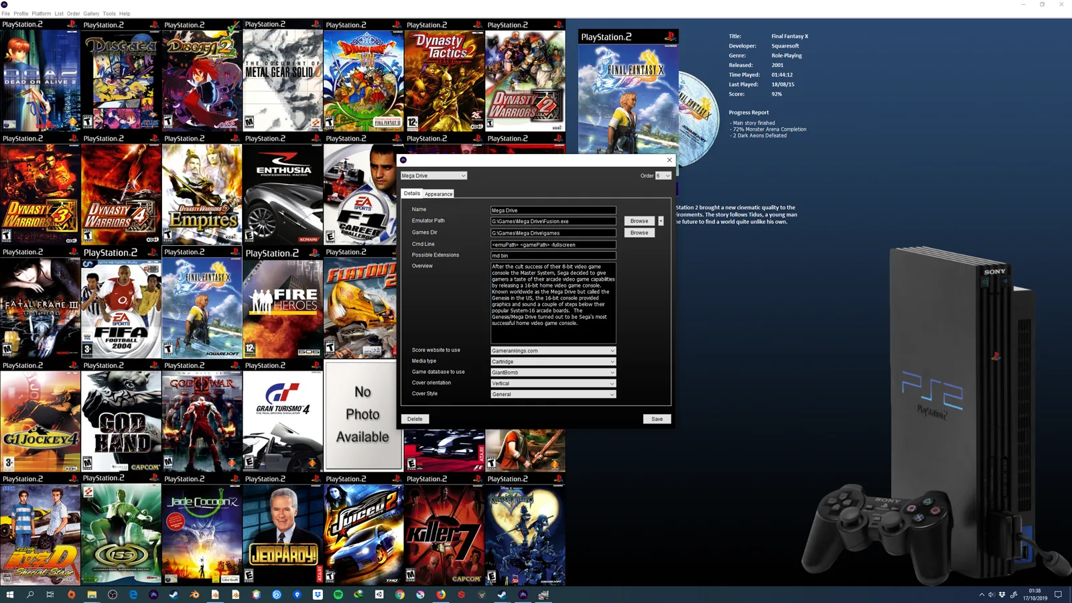Screen dimensions: 1072x603
Task: Select the Metal Gear Solid 2 cover
Action: 283,75
